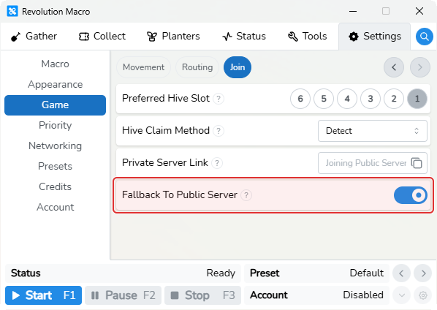
Task: Close the Revolution Macro window
Action: pyautogui.click(x=419, y=12)
